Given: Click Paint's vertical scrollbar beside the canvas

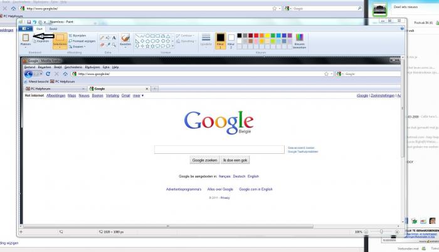Looking at the screenshot, I should [403, 108].
